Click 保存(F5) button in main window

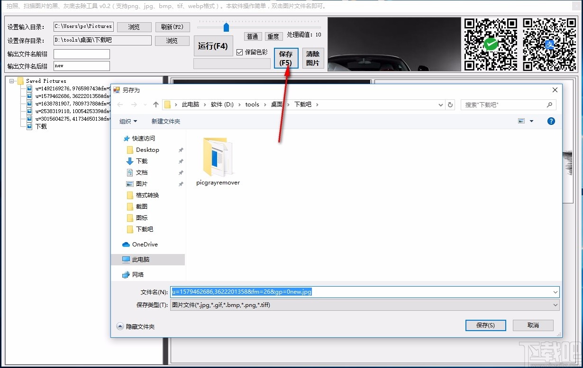tap(286, 58)
